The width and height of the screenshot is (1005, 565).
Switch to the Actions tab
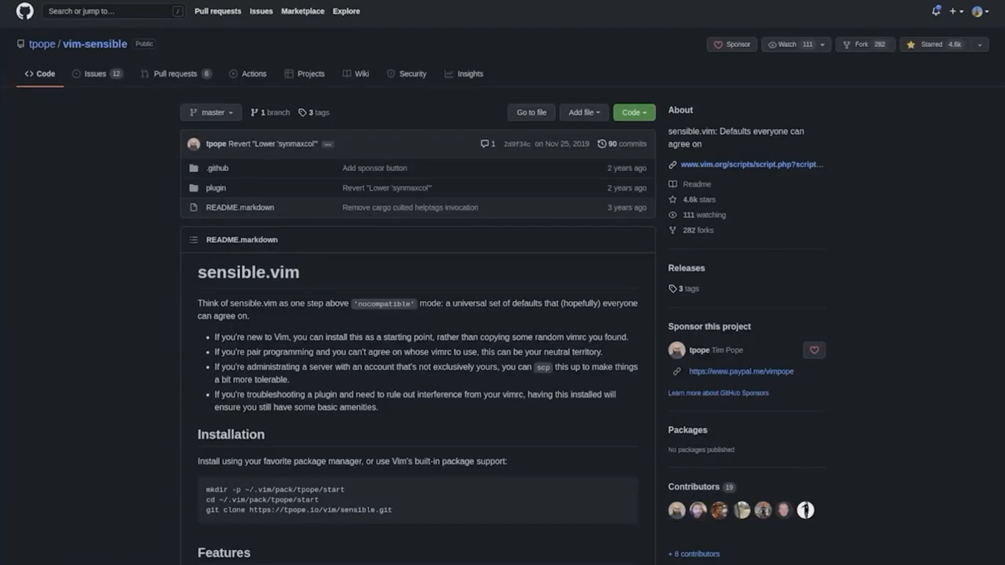(x=247, y=74)
